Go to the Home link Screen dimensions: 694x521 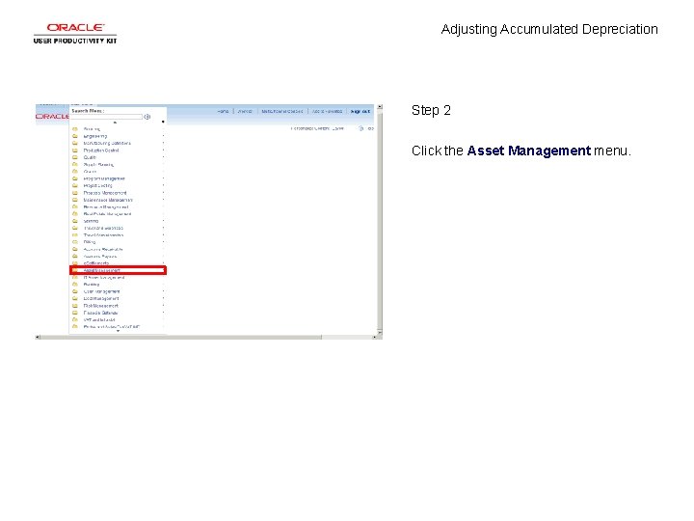tap(223, 111)
